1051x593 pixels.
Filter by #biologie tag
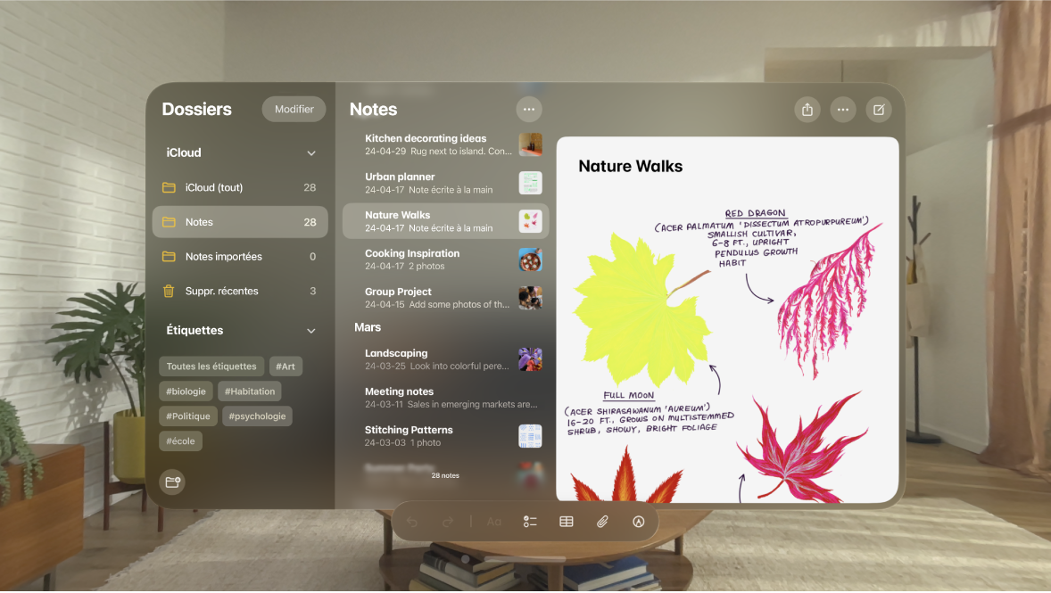[x=186, y=391]
